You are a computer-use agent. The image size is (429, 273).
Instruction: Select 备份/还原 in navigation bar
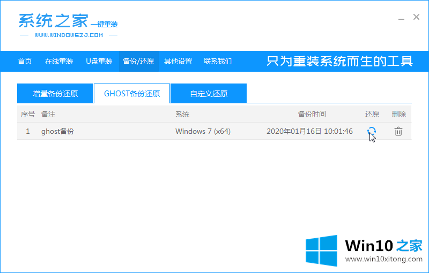[x=138, y=61]
